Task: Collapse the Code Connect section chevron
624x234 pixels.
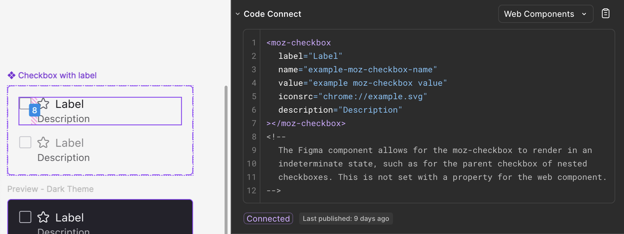Action: (x=238, y=14)
